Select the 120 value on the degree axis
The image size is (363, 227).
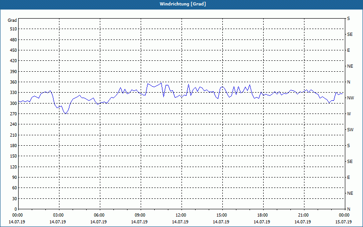pos(14,167)
